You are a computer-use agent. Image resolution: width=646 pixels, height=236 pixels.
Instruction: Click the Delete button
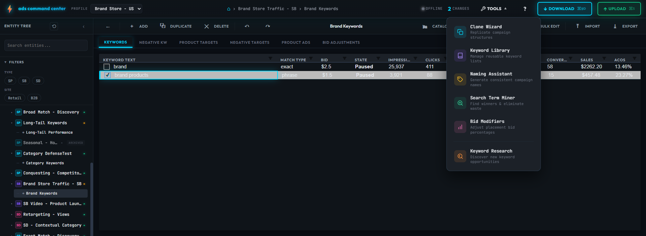pyautogui.click(x=216, y=26)
